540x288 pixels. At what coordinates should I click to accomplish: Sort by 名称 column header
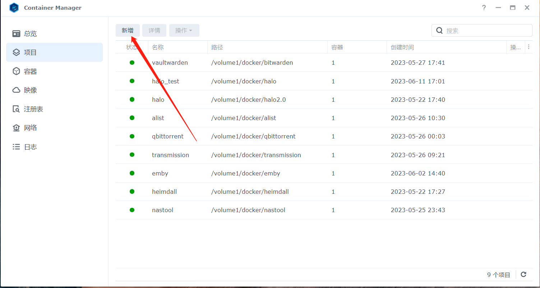tap(178, 47)
